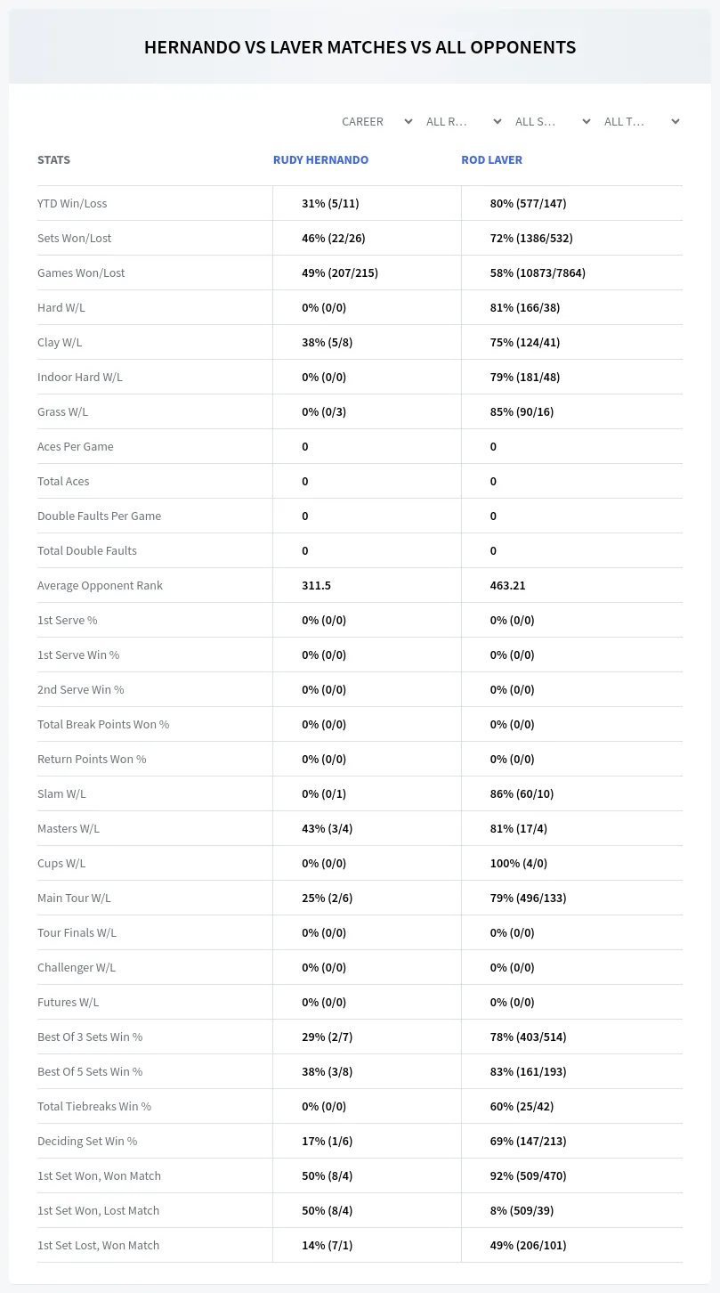Screen dimensions: 720x1293
Task: Open the ALL S... surfaces dropdown
Action: (x=553, y=121)
